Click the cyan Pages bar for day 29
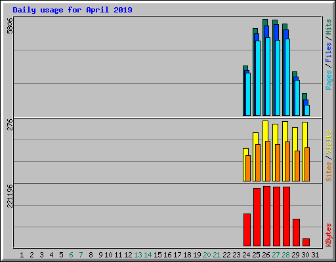 click(x=297, y=98)
